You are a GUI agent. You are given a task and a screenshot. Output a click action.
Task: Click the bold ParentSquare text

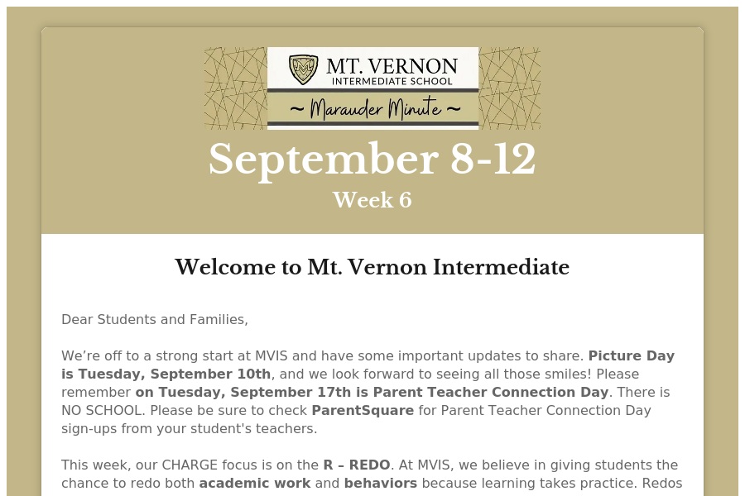pyautogui.click(x=363, y=410)
